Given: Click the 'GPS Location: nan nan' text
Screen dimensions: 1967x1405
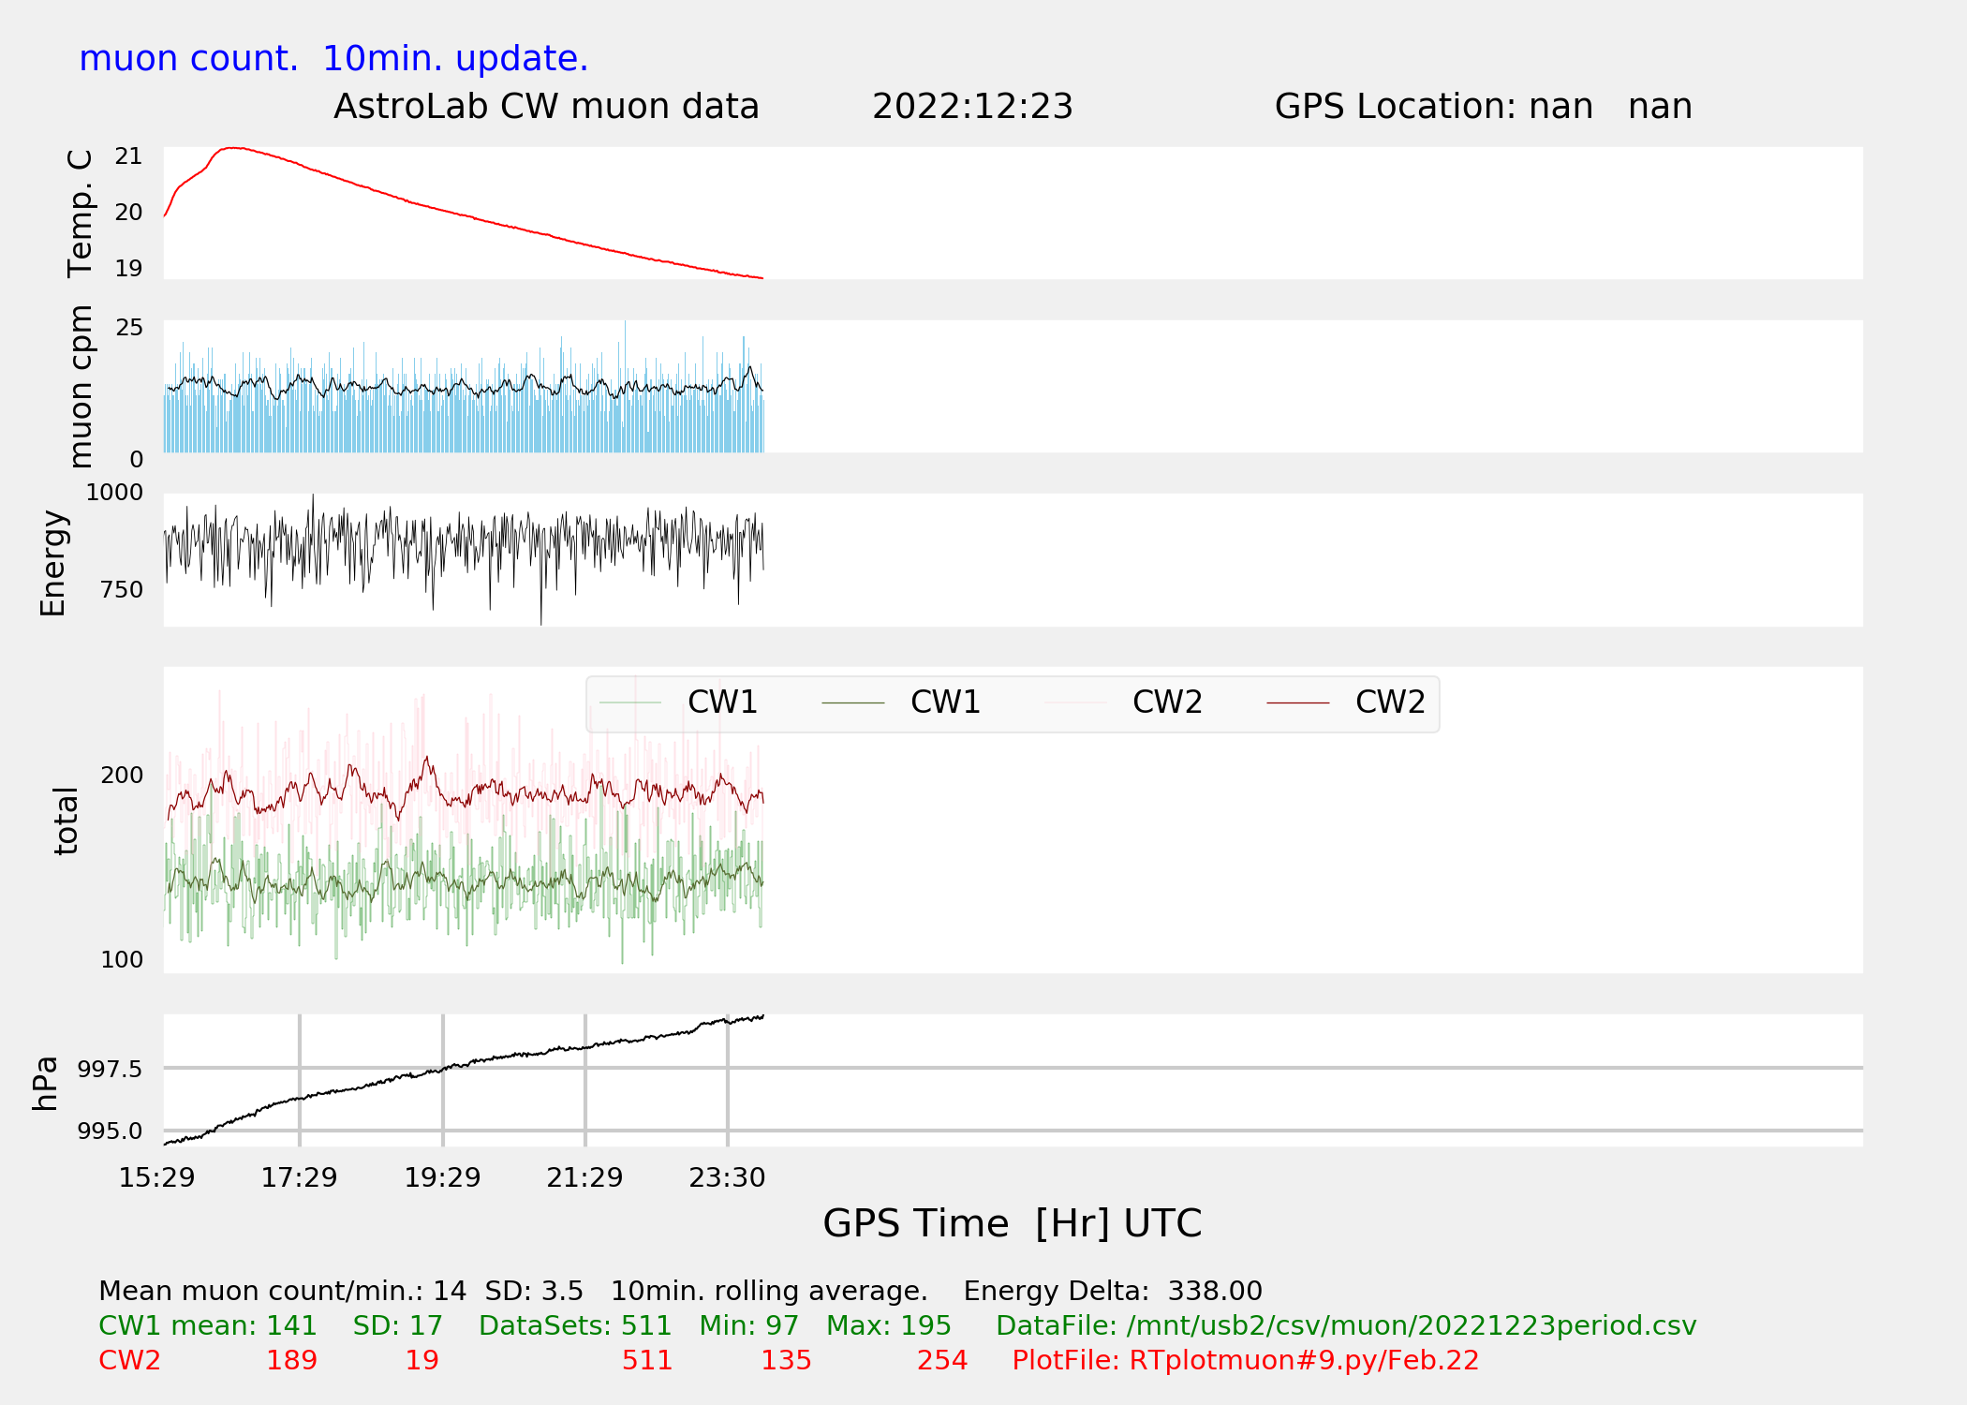Looking at the screenshot, I should tap(1483, 107).
